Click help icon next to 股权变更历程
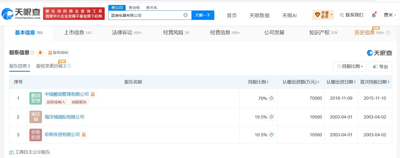Screen dimensions: 400x158 pos(69,66)
